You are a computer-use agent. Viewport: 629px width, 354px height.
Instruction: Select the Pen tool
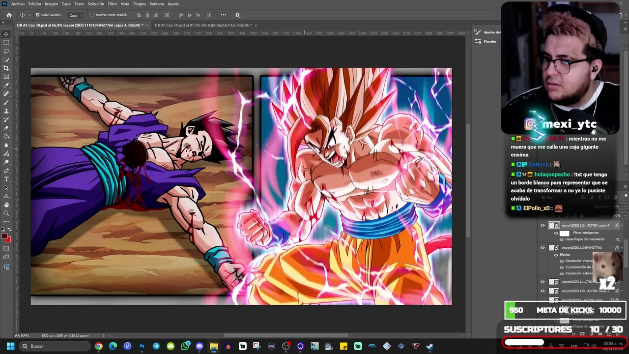tap(6, 171)
